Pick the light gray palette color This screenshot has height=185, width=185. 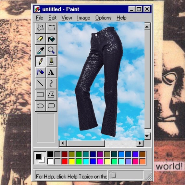pos(57,161)
